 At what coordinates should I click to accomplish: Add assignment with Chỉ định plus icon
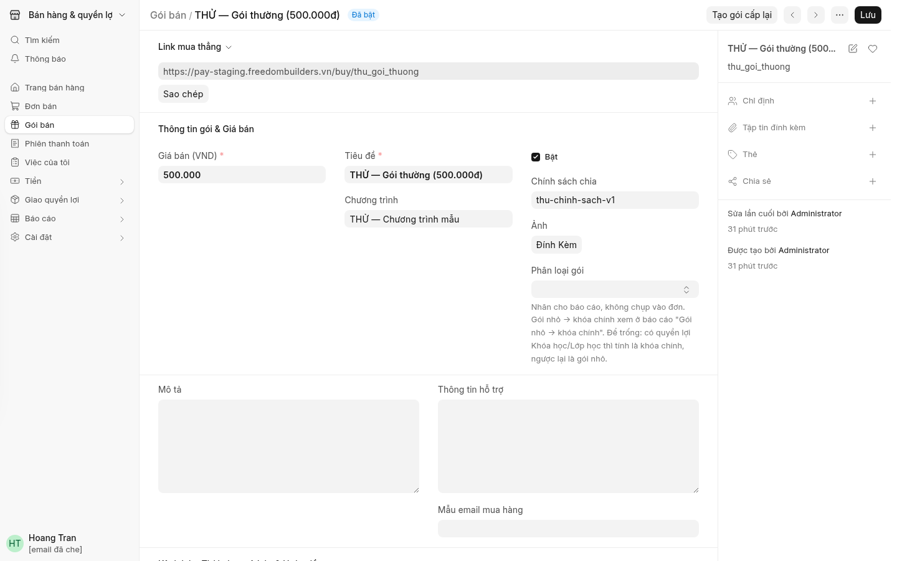point(873,101)
